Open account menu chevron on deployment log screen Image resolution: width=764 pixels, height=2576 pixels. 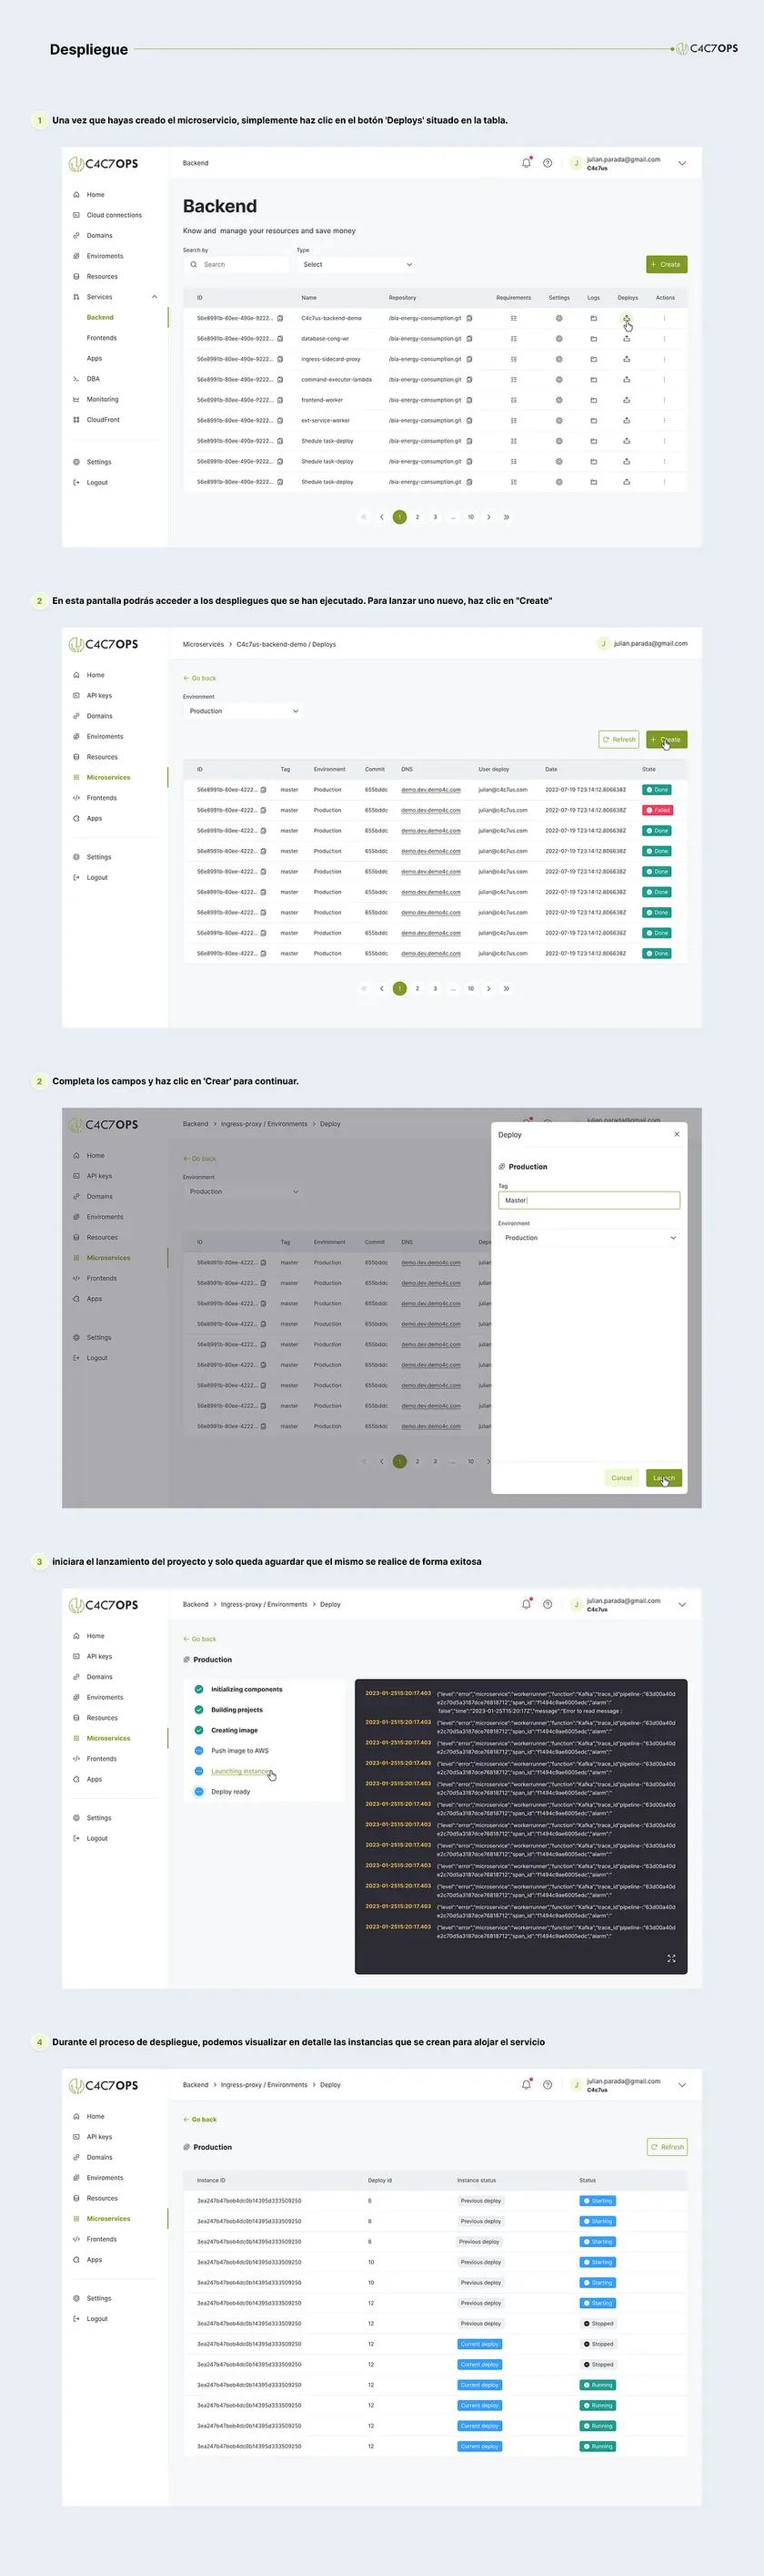coord(682,1604)
